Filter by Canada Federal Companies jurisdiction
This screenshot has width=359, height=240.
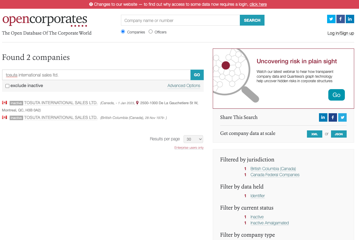pos(275,175)
